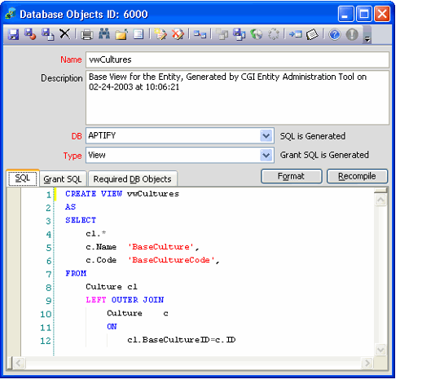The image size is (431, 384).
Task: Click the Format button
Action: click(x=291, y=176)
